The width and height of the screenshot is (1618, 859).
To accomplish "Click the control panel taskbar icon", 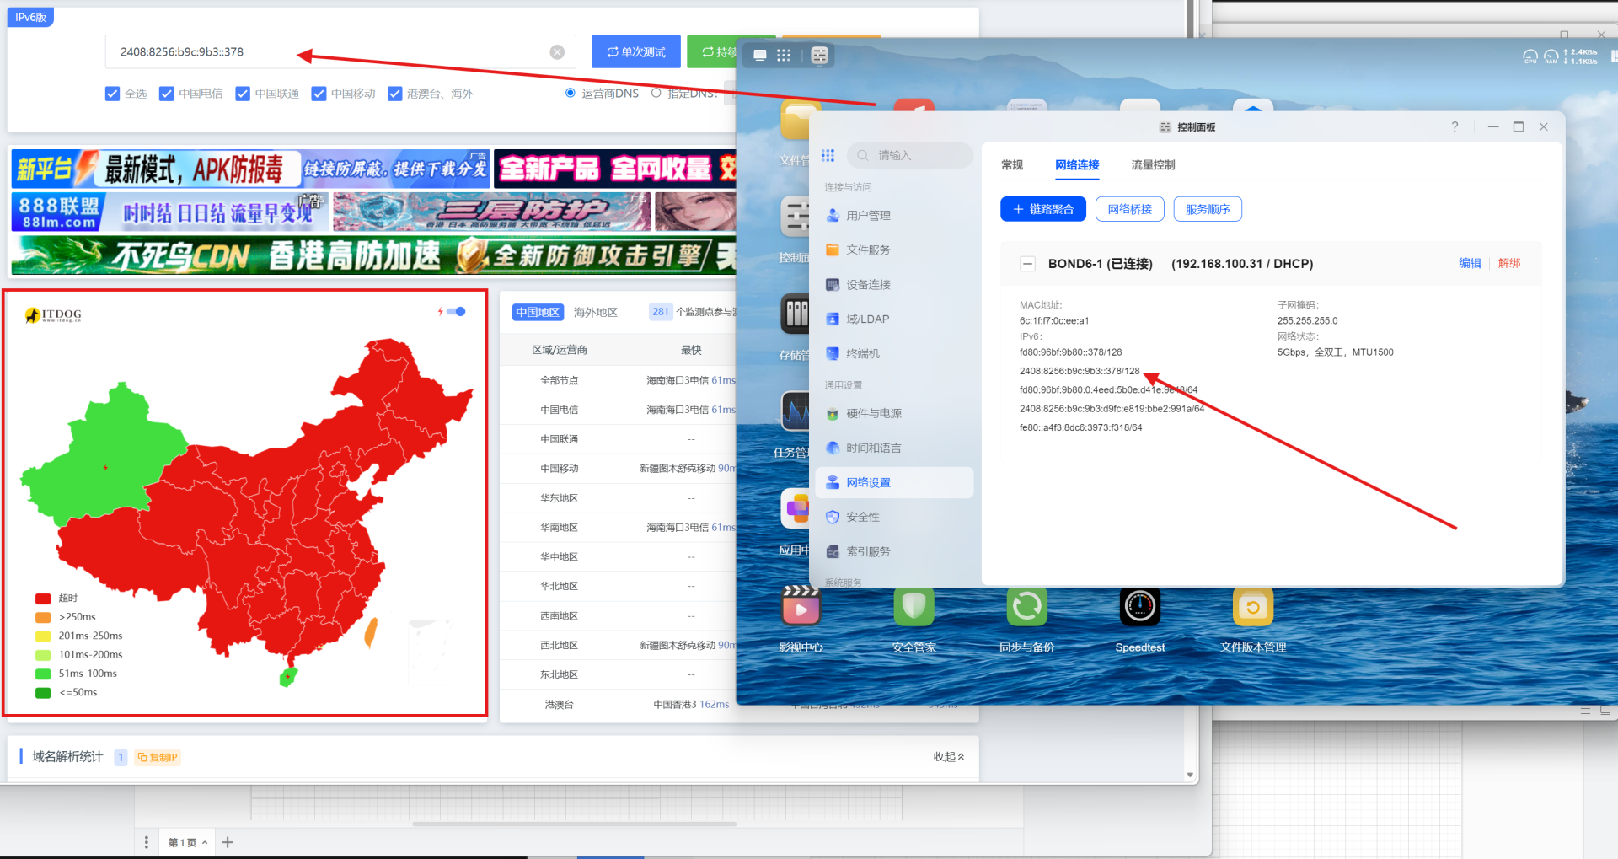I will tap(819, 56).
